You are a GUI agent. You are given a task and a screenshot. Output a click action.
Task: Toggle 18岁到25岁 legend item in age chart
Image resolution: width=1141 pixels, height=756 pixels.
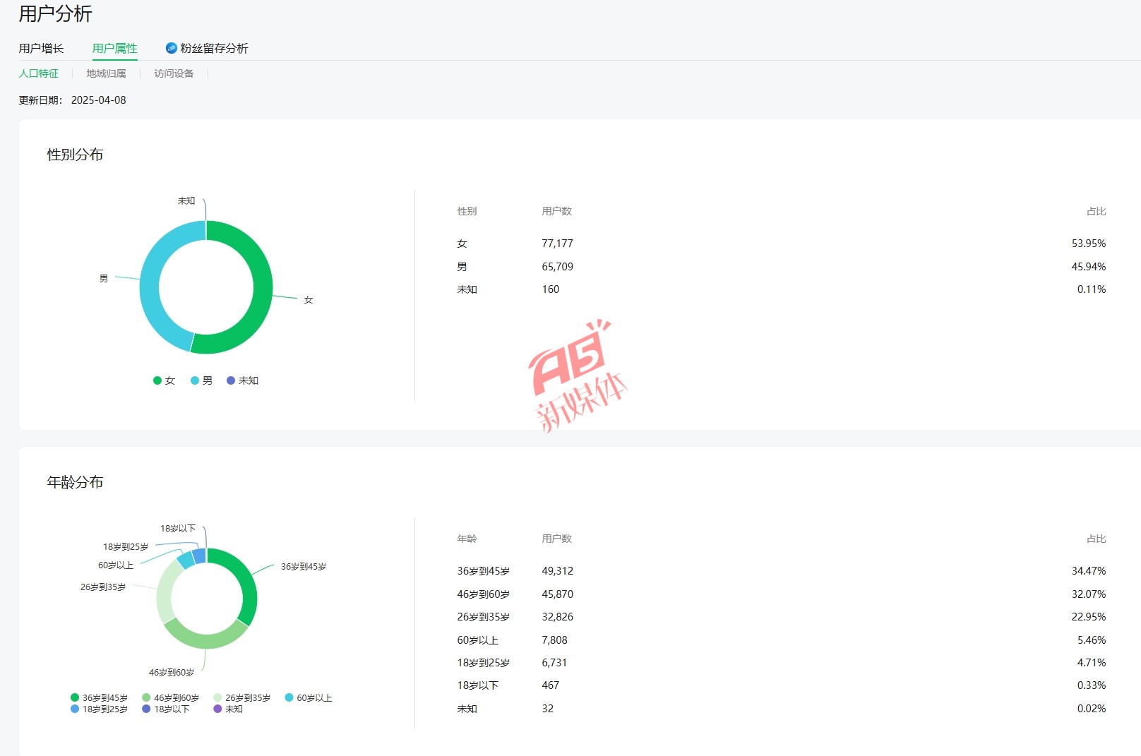[x=99, y=709]
